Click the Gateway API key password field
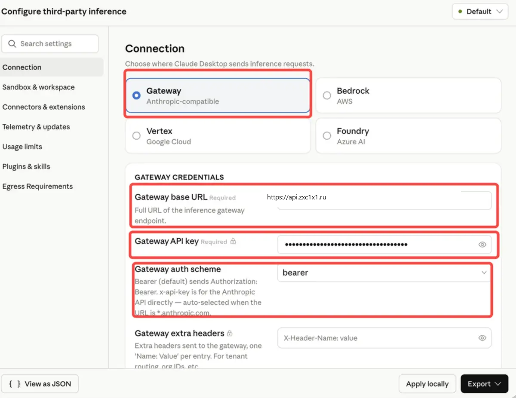This screenshot has width=516, height=398. (x=384, y=245)
